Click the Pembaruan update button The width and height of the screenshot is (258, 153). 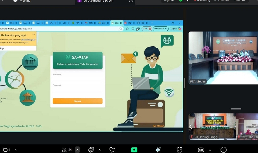(161, 29)
